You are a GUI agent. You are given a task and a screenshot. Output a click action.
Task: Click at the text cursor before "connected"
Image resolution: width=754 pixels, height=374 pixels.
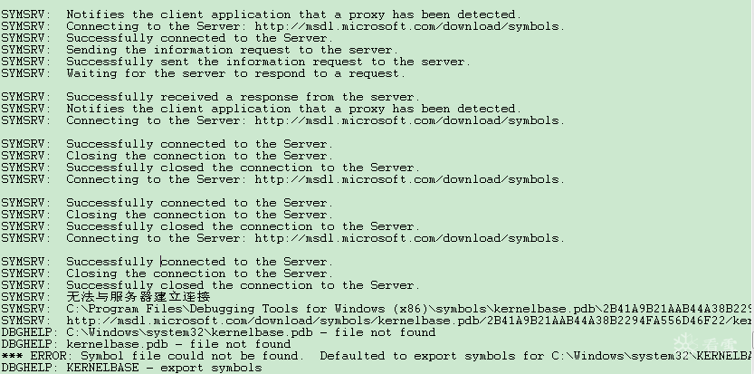(x=161, y=262)
